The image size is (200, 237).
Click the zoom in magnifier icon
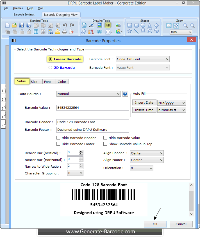185,25
